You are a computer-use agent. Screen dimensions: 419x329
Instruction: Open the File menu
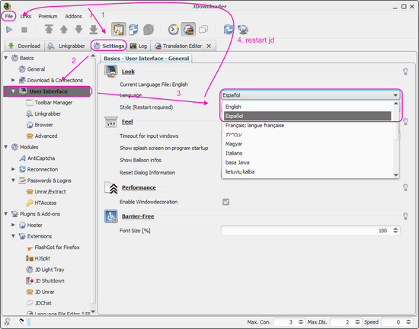[x=9, y=16]
